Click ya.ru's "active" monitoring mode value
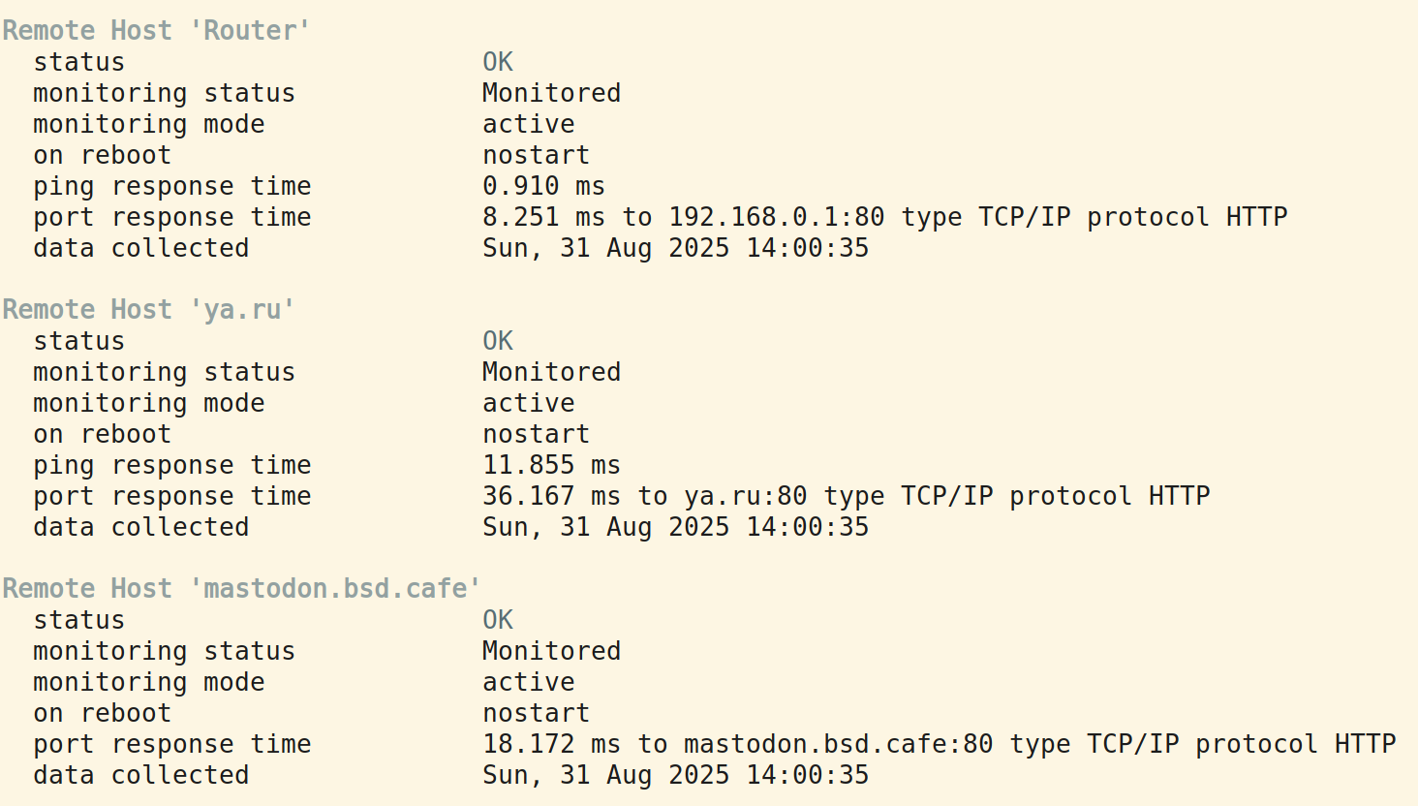This screenshot has height=806, width=1418. [528, 403]
